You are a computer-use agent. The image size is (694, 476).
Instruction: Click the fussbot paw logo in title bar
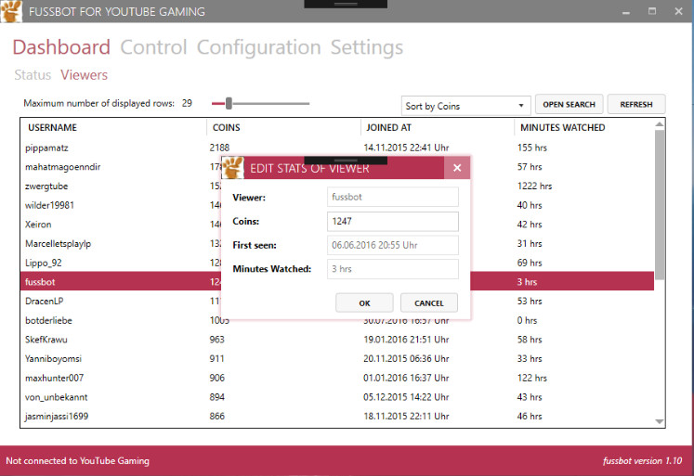pyautogui.click(x=11, y=11)
